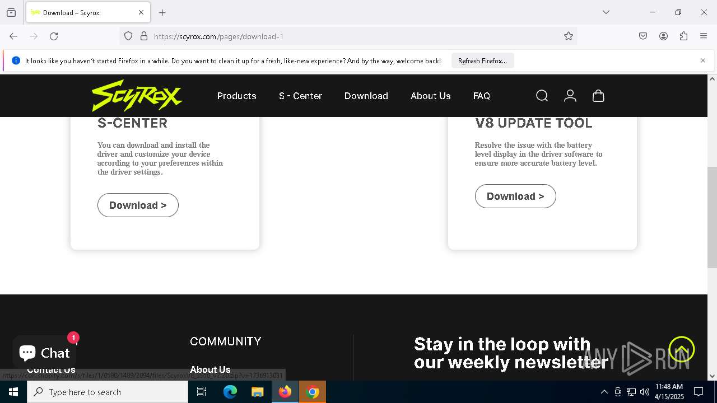The height and width of the screenshot is (403, 717).
Task: Open Firefox account icon
Action: 663,36
